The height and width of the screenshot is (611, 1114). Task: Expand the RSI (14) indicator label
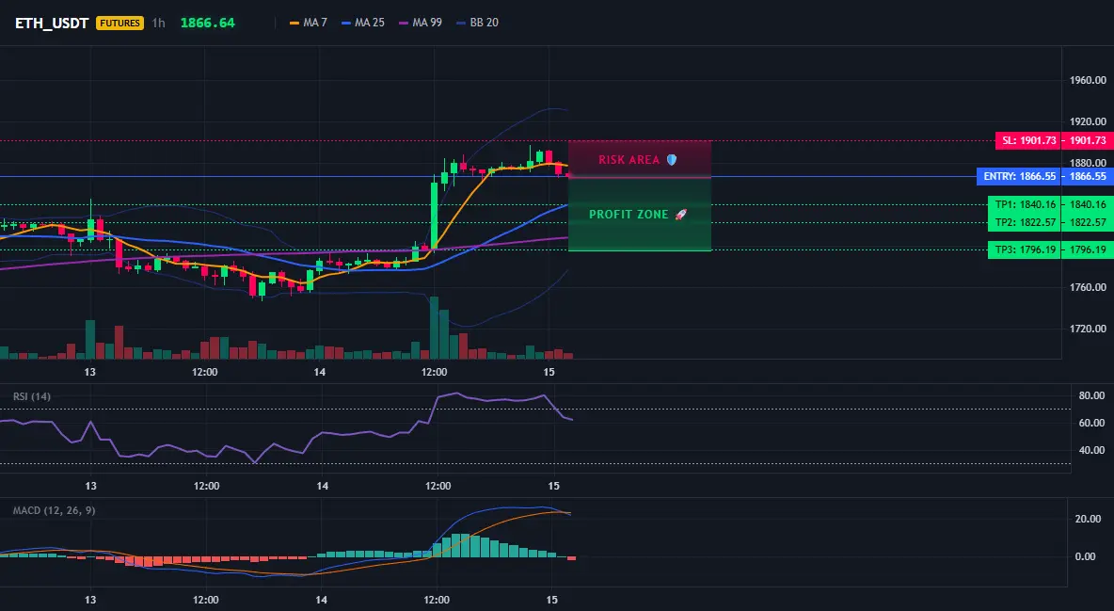coord(32,396)
